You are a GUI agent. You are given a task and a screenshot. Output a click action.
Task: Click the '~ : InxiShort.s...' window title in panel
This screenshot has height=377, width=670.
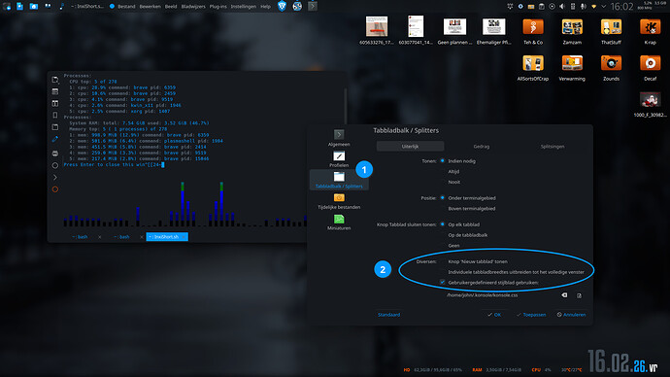click(x=87, y=7)
